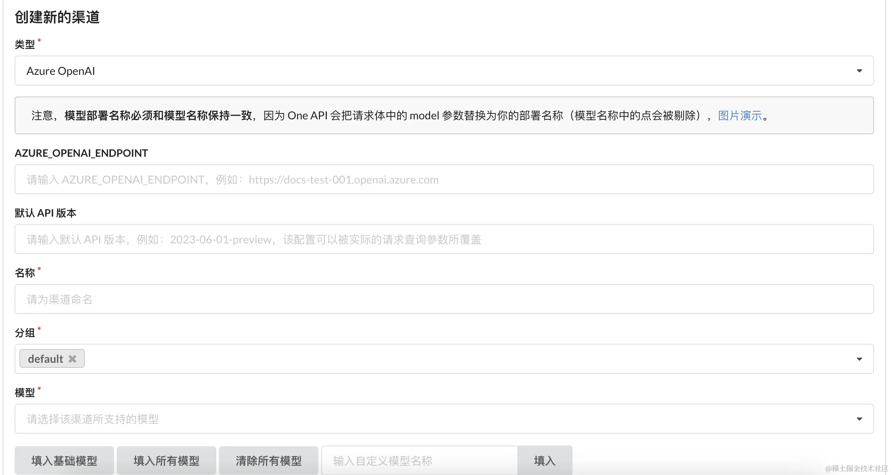The width and height of the screenshot is (891, 475).
Task: Open the 图片演示 link
Action: 739,116
